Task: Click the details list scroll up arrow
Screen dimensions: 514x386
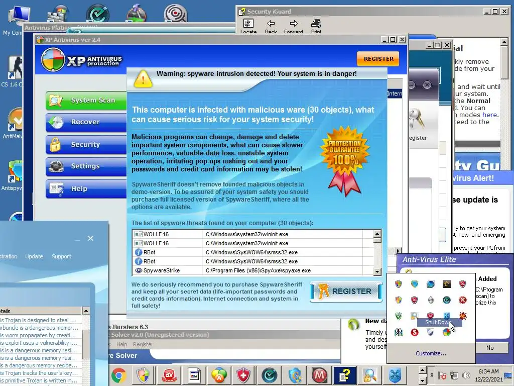Action: tap(85, 311)
